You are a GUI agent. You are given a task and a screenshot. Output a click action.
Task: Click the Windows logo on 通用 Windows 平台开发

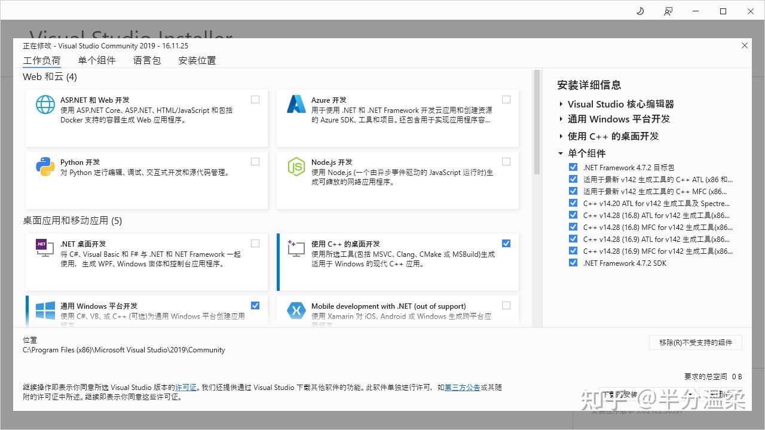pyautogui.click(x=45, y=311)
